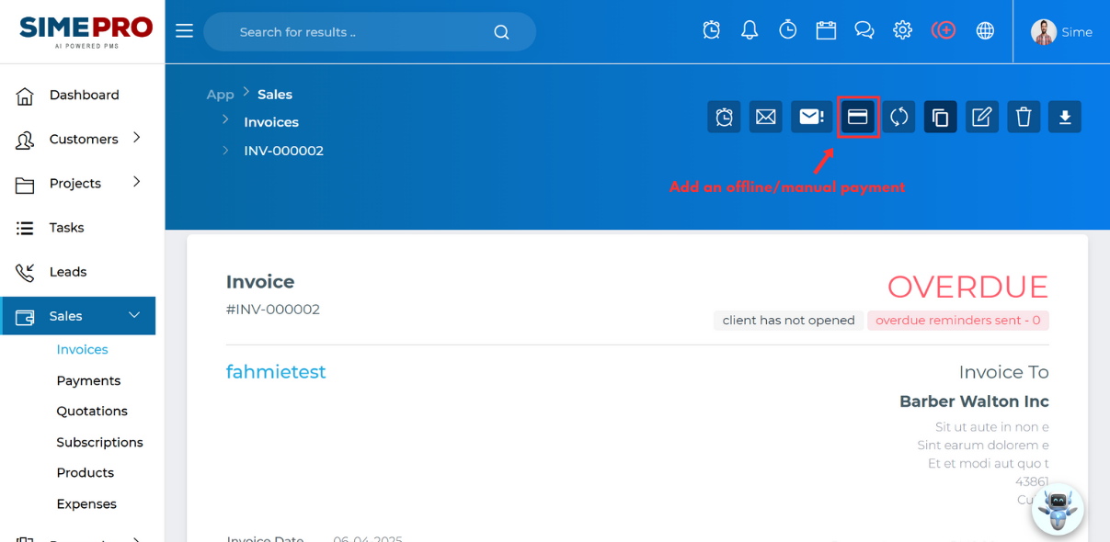Expand the Customers chevron arrow
Image resolution: width=1110 pixels, height=542 pixels.
tap(136, 138)
